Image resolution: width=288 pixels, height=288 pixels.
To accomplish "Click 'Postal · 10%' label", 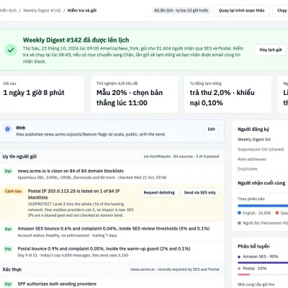I will [254, 269].
